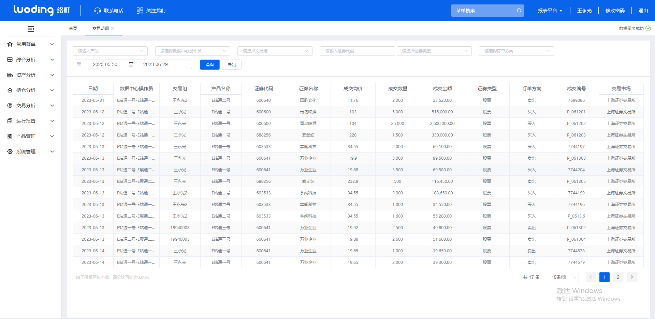Click the QR code follow-us icon

click(x=140, y=11)
